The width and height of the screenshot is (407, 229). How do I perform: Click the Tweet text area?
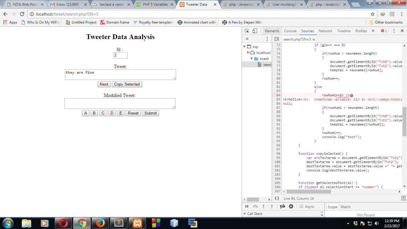pyautogui.click(x=120, y=75)
